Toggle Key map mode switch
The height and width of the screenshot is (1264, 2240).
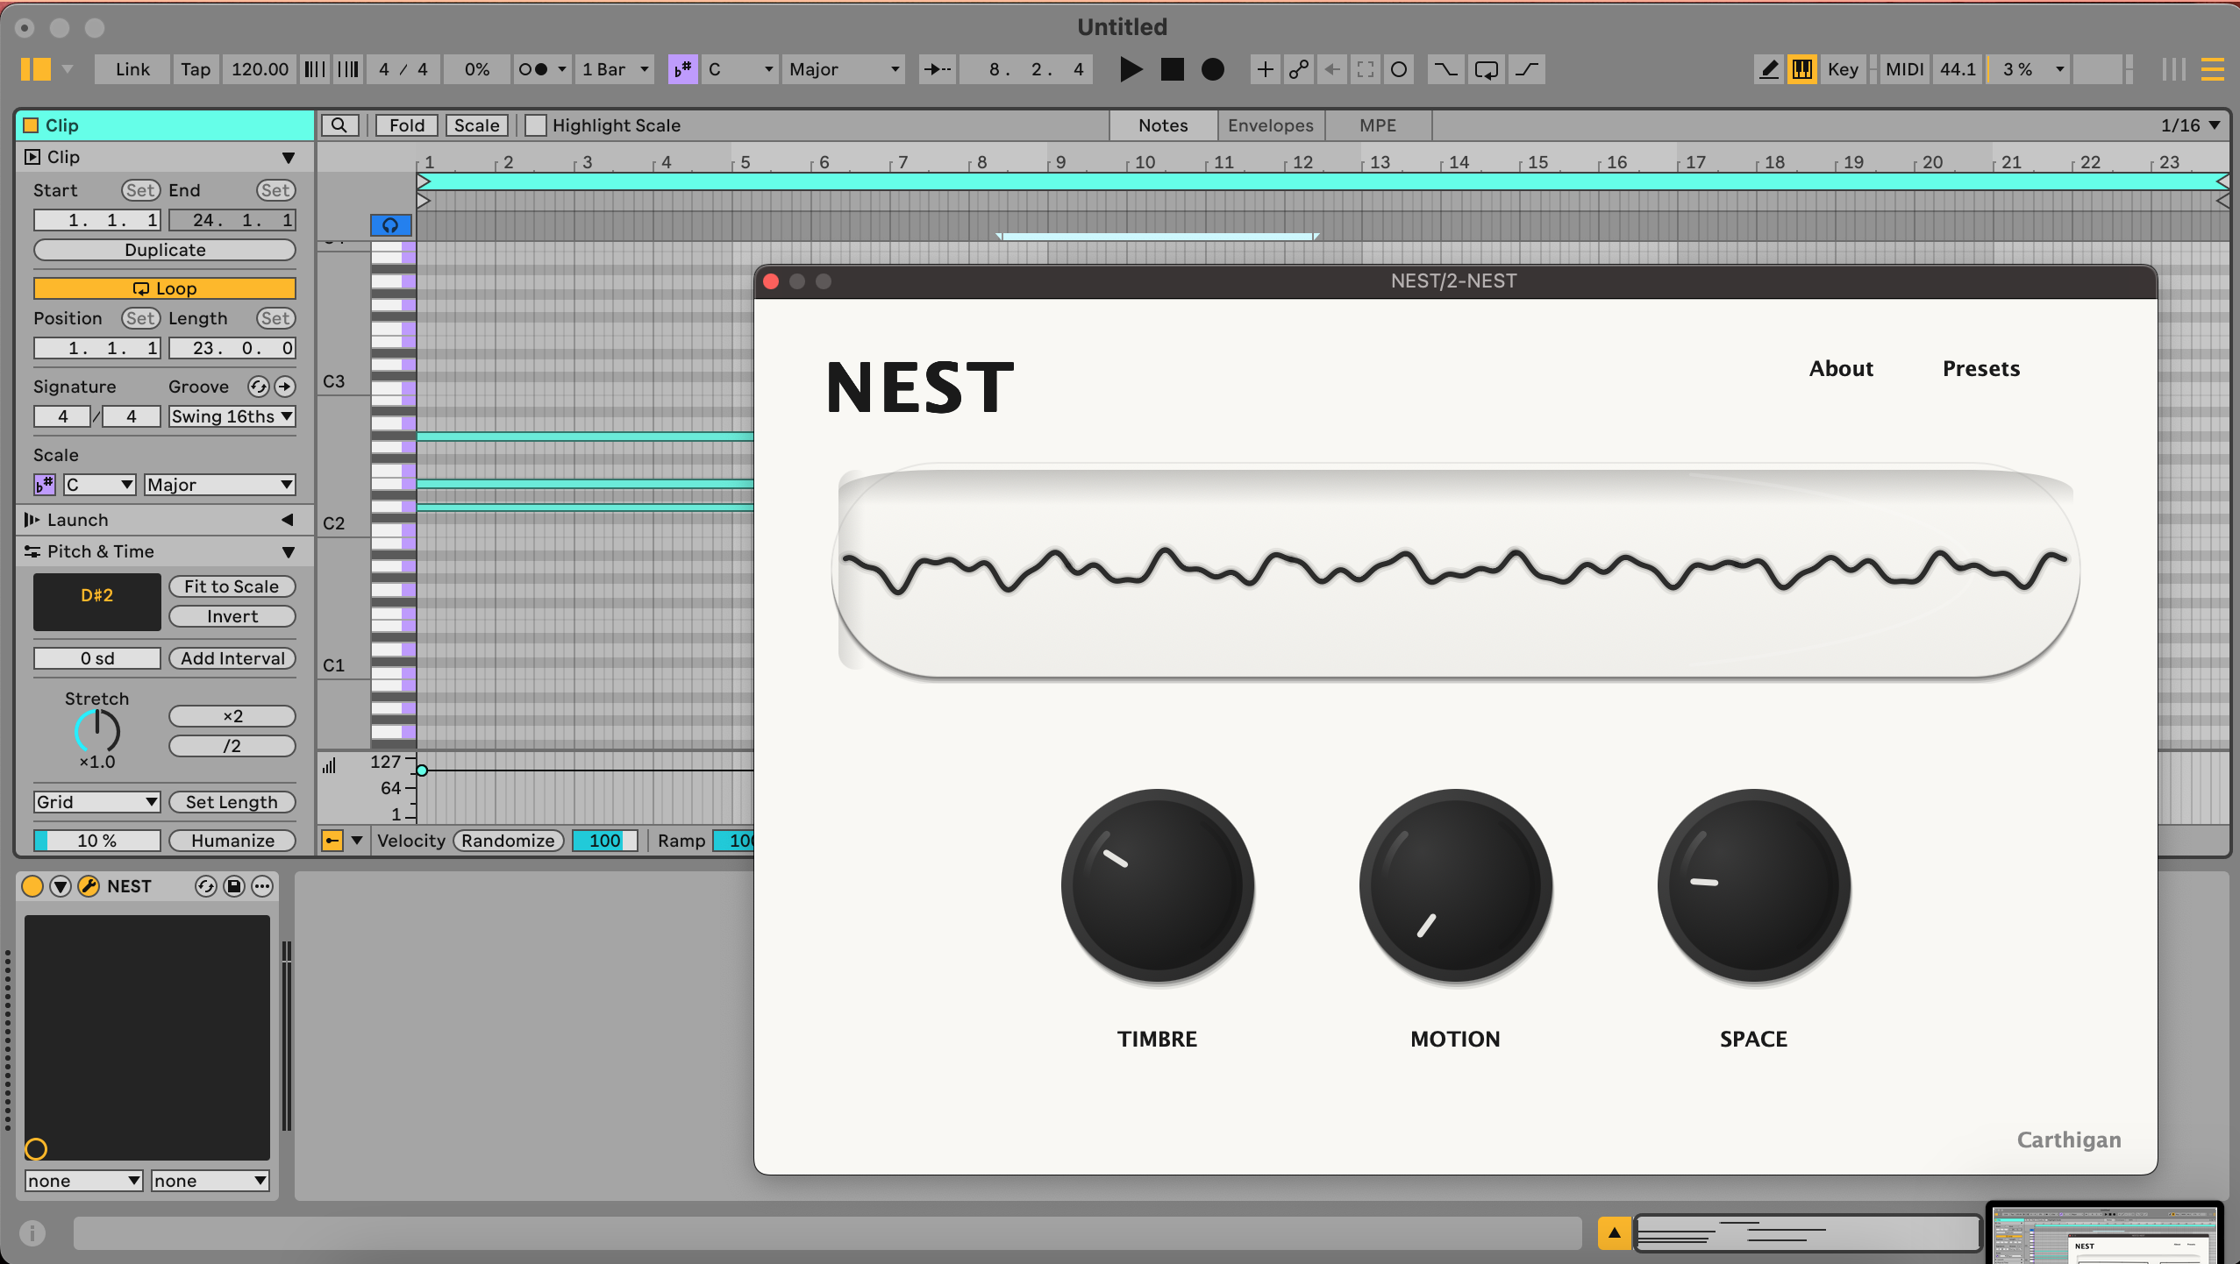pos(1843,69)
